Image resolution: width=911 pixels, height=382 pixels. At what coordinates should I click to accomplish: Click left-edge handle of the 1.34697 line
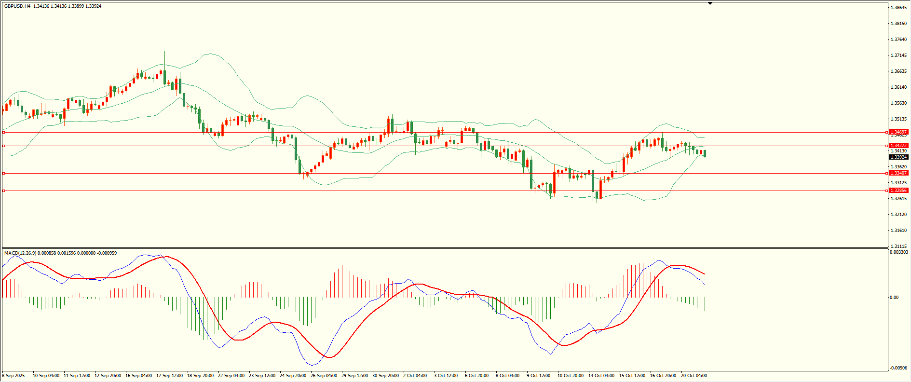pyautogui.click(x=4, y=132)
